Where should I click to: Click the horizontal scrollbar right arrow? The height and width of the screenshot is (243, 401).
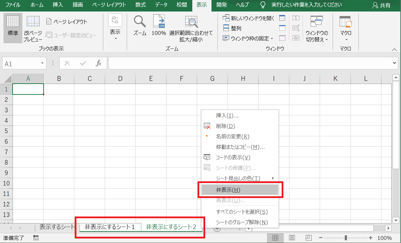[388, 228]
